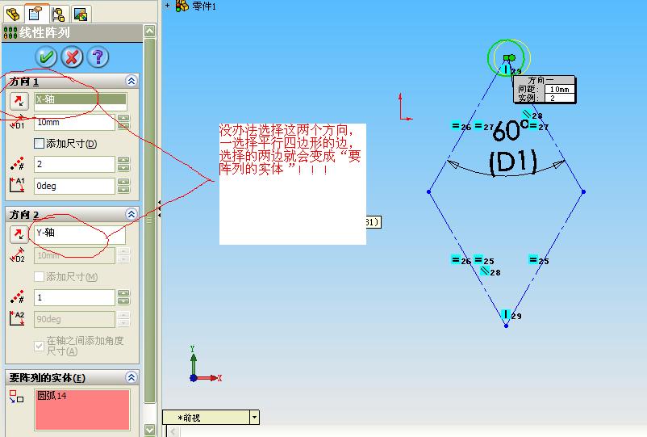
Task: Select the right vertex of the rhombus
Action: point(583,191)
